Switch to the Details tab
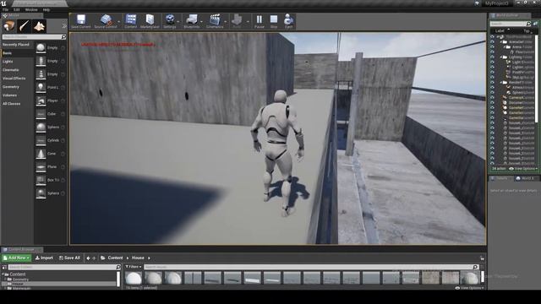 point(500,178)
